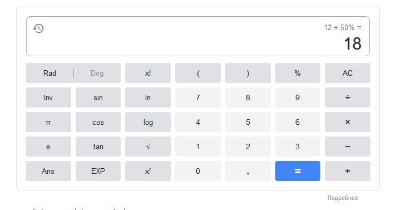This screenshot has height=210, width=401.
Task: Open the calculation history icon
Action: pos(38,28)
